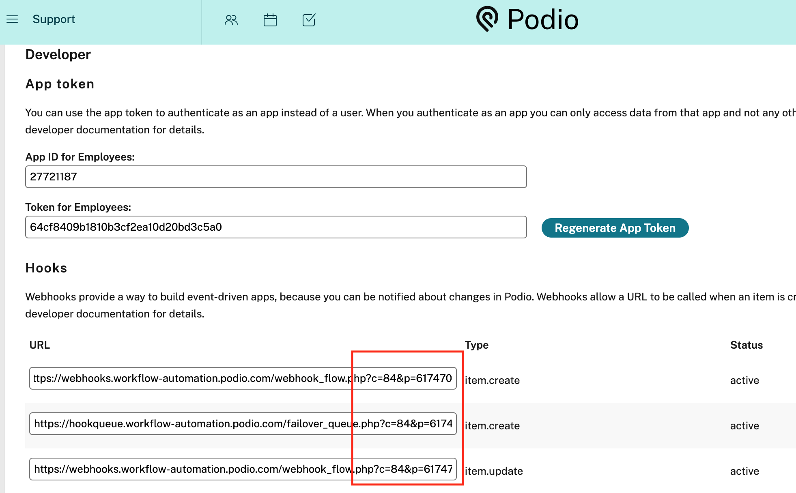The image size is (796, 493).
Task: Open the Support workspace link
Action: (x=54, y=19)
